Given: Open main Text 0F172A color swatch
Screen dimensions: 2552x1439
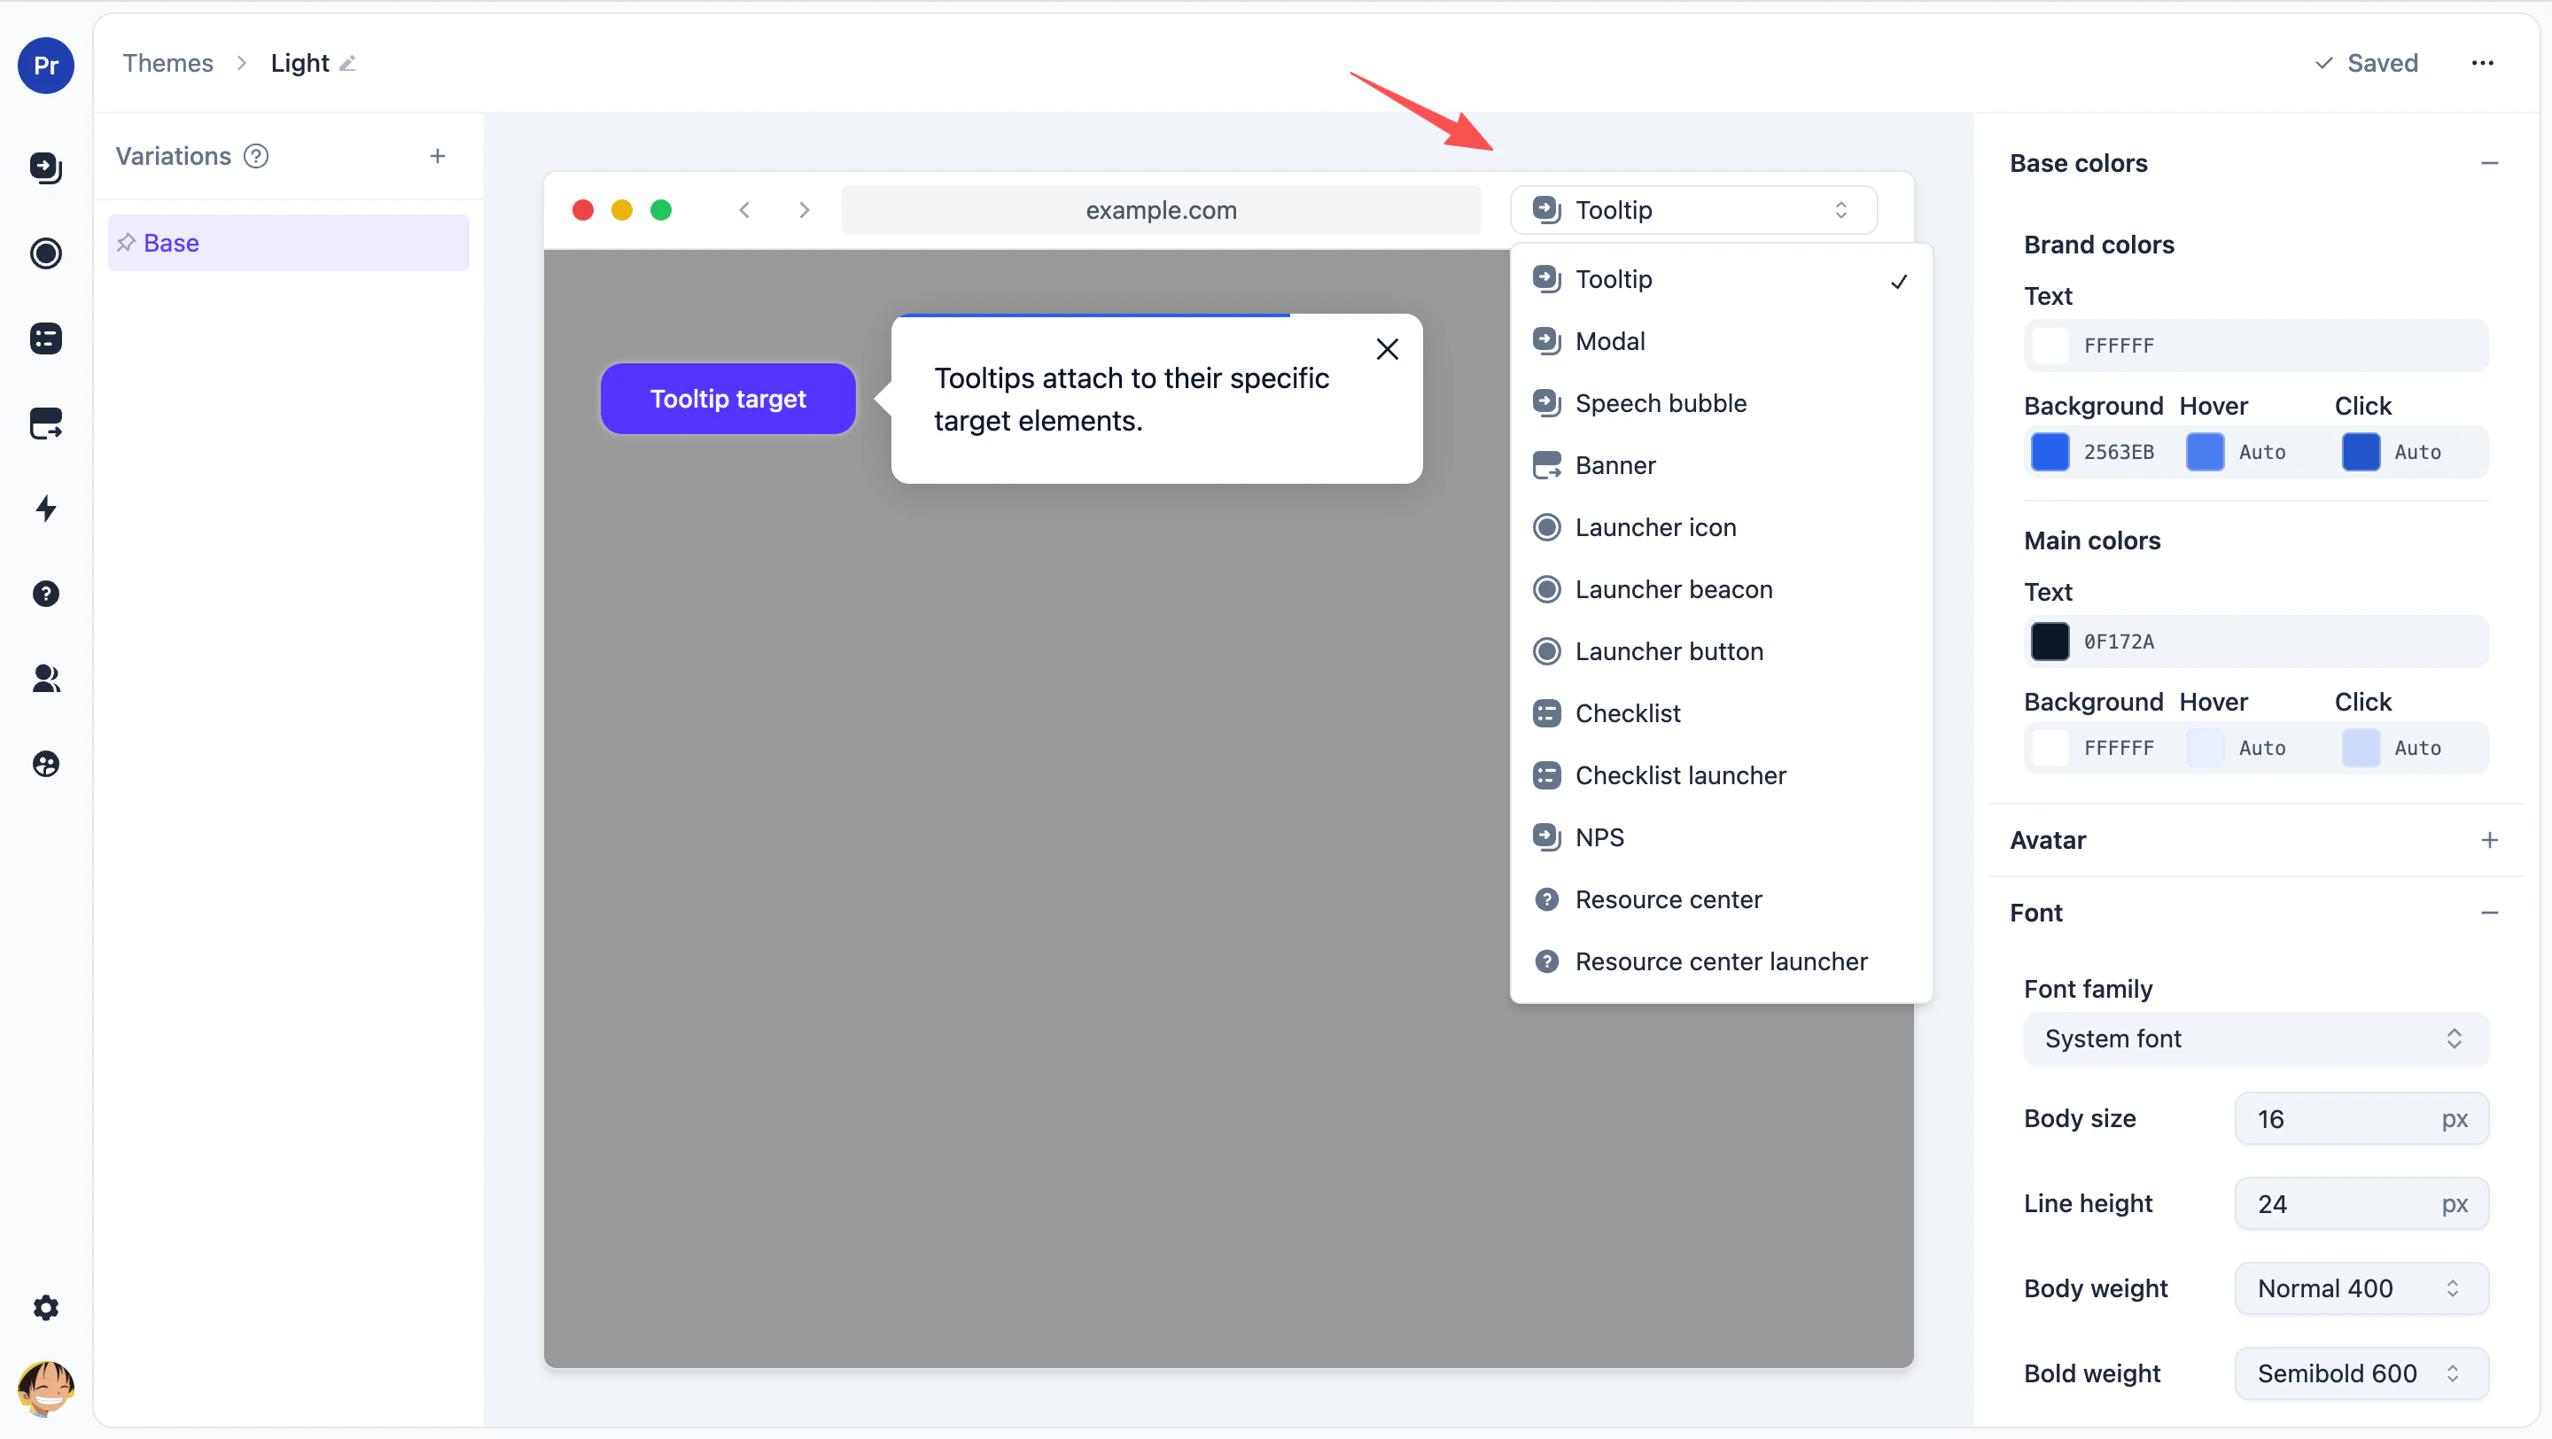Looking at the screenshot, I should 2050,642.
